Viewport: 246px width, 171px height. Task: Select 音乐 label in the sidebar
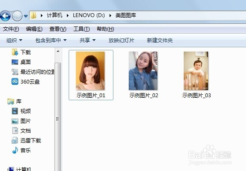[x=26, y=150]
